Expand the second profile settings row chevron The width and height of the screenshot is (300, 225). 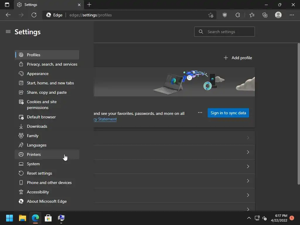click(x=248, y=152)
